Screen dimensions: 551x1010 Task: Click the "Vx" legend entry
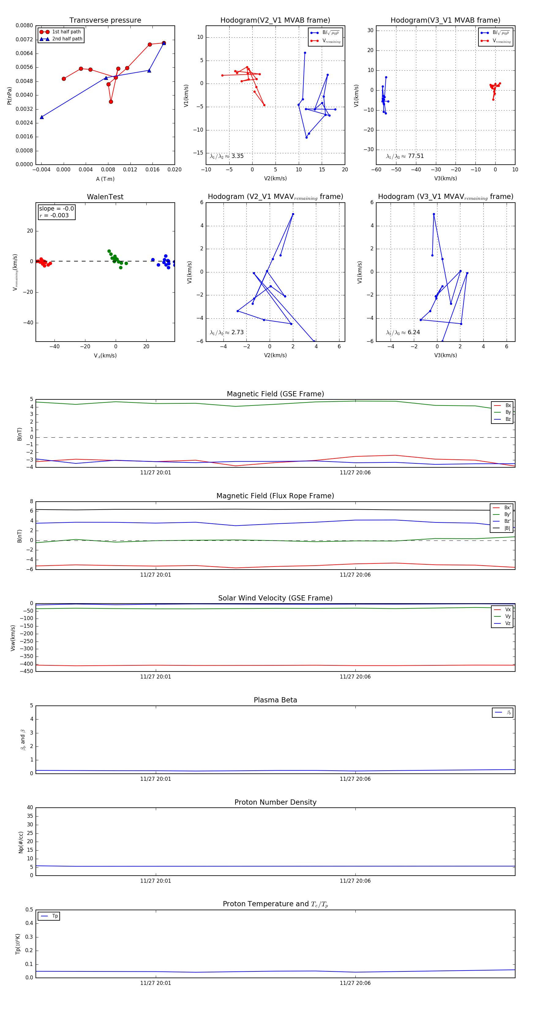[x=502, y=609]
